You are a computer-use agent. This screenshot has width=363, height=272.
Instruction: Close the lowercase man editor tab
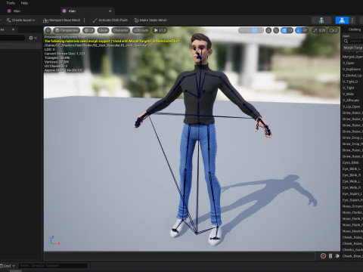(110, 11)
